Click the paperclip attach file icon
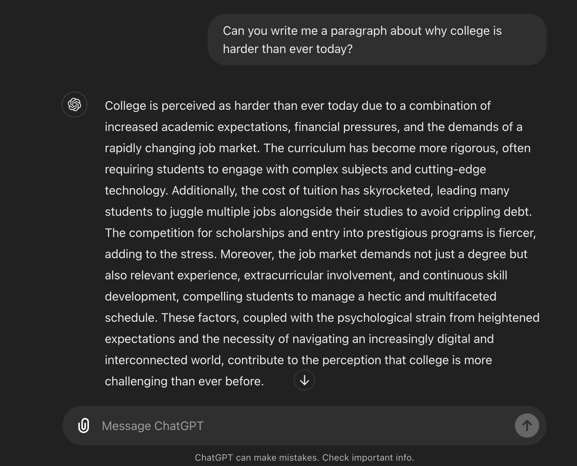 click(x=84, y=425)
